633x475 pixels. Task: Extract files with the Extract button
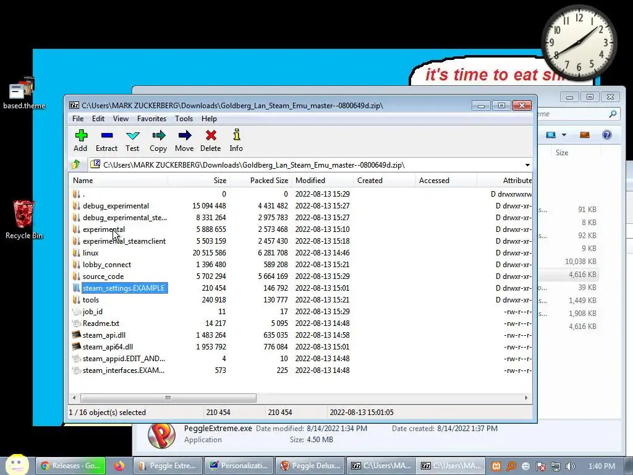click(x=106, y=140)
